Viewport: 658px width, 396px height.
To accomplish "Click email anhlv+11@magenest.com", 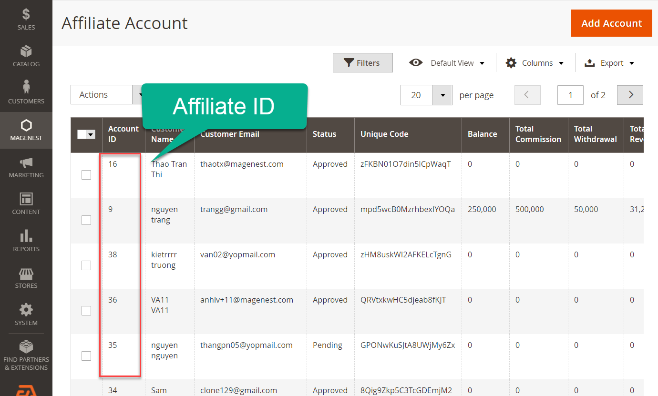I will pos(247,300).
